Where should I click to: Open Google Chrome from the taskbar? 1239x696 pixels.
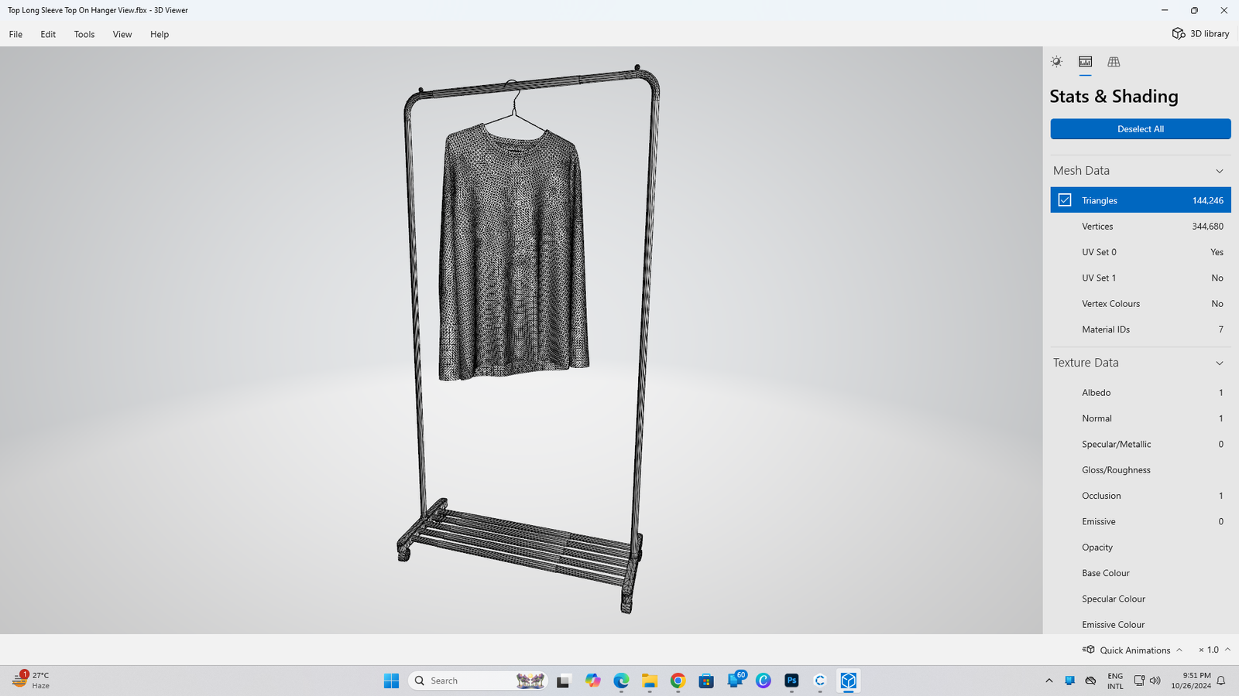pos(678,681)
